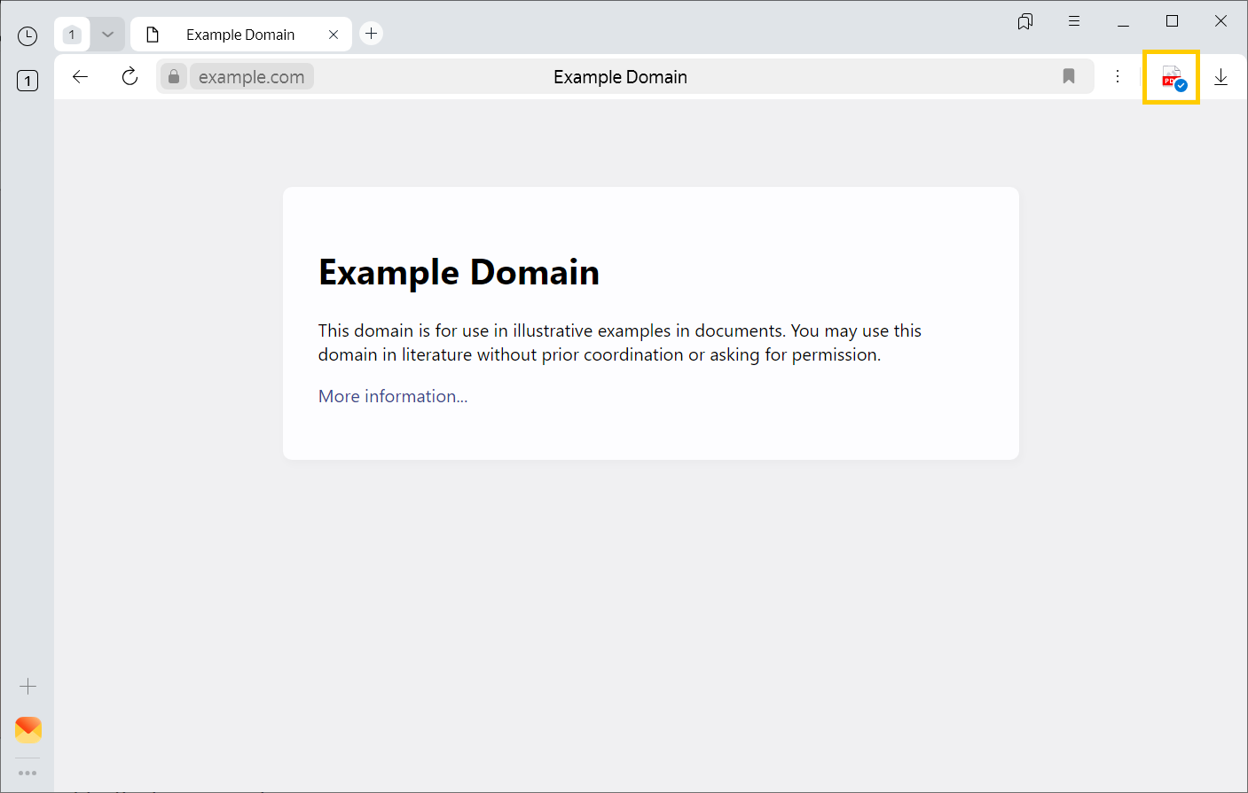Click the sidebar open tabs icon
1248x793 pixels.
(x=27, y=81)
